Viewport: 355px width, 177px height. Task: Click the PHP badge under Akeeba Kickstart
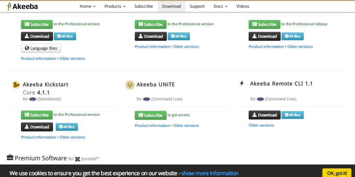(x=33, y=99)
